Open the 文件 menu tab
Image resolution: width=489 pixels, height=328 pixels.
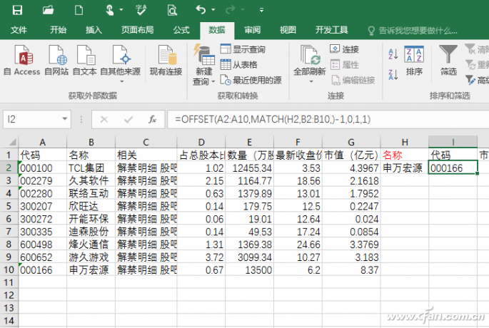point(19,30)
